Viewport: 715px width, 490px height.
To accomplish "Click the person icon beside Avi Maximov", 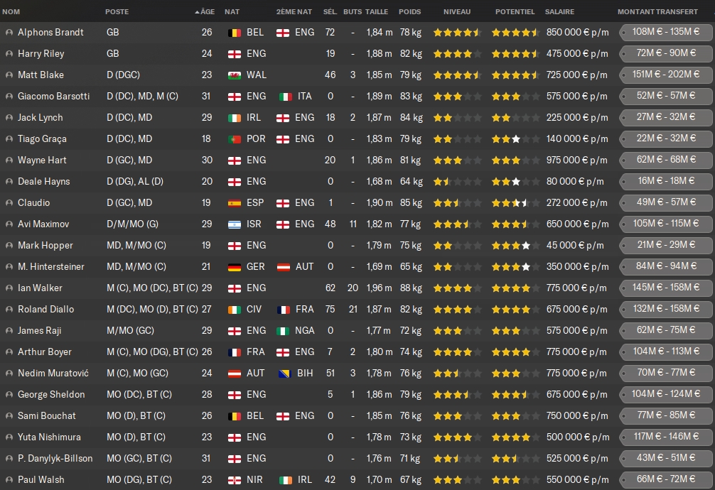I will pyautogui.click(x=9, y=224).
